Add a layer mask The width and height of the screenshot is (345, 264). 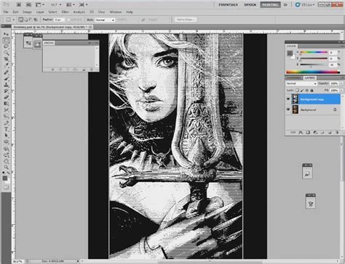[308, 132]
